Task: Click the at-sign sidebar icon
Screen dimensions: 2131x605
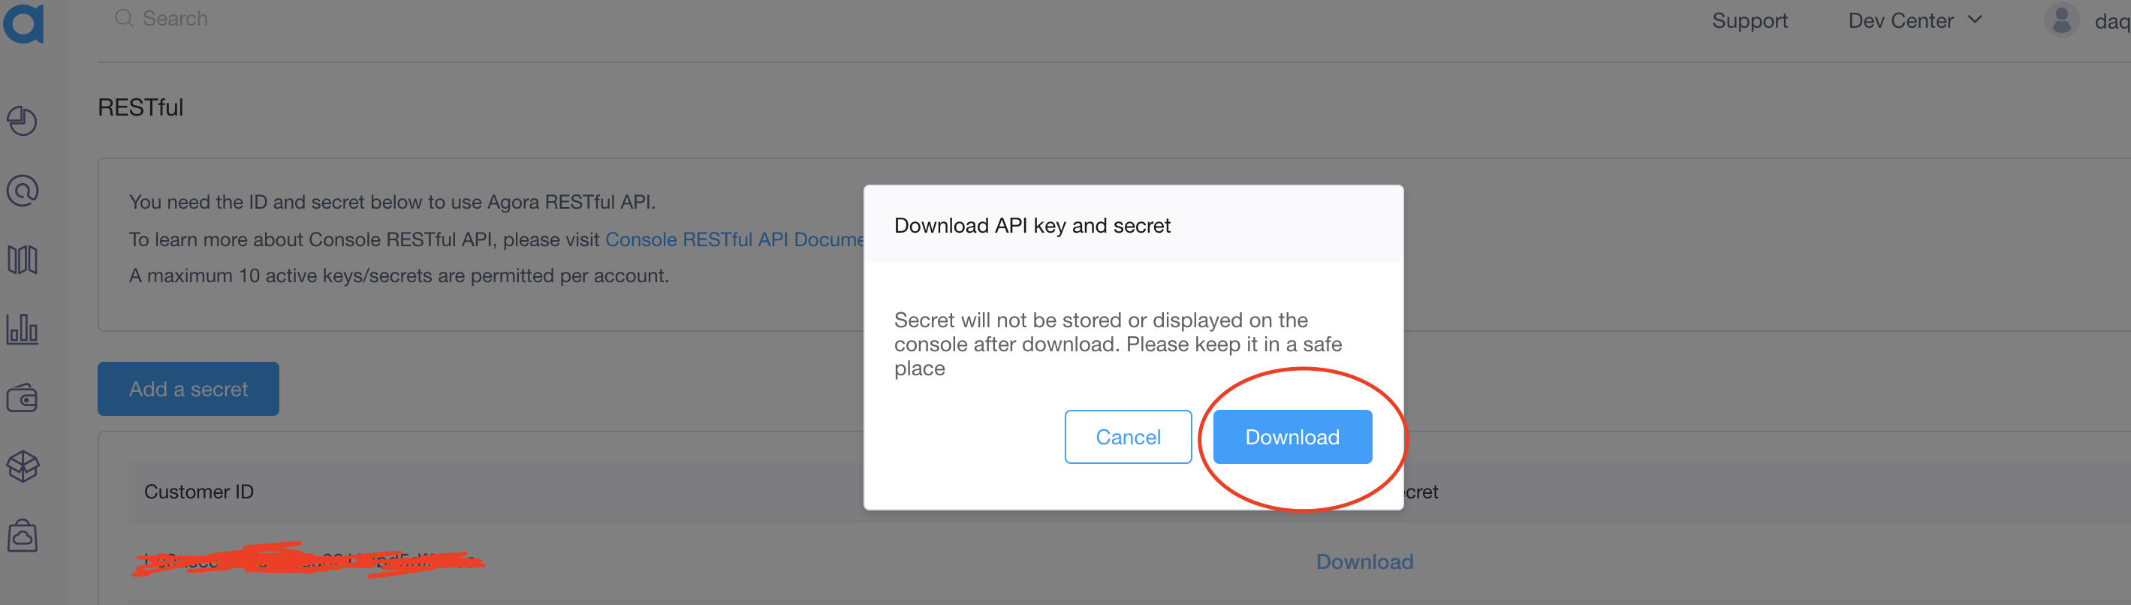Action: point(23,191)
